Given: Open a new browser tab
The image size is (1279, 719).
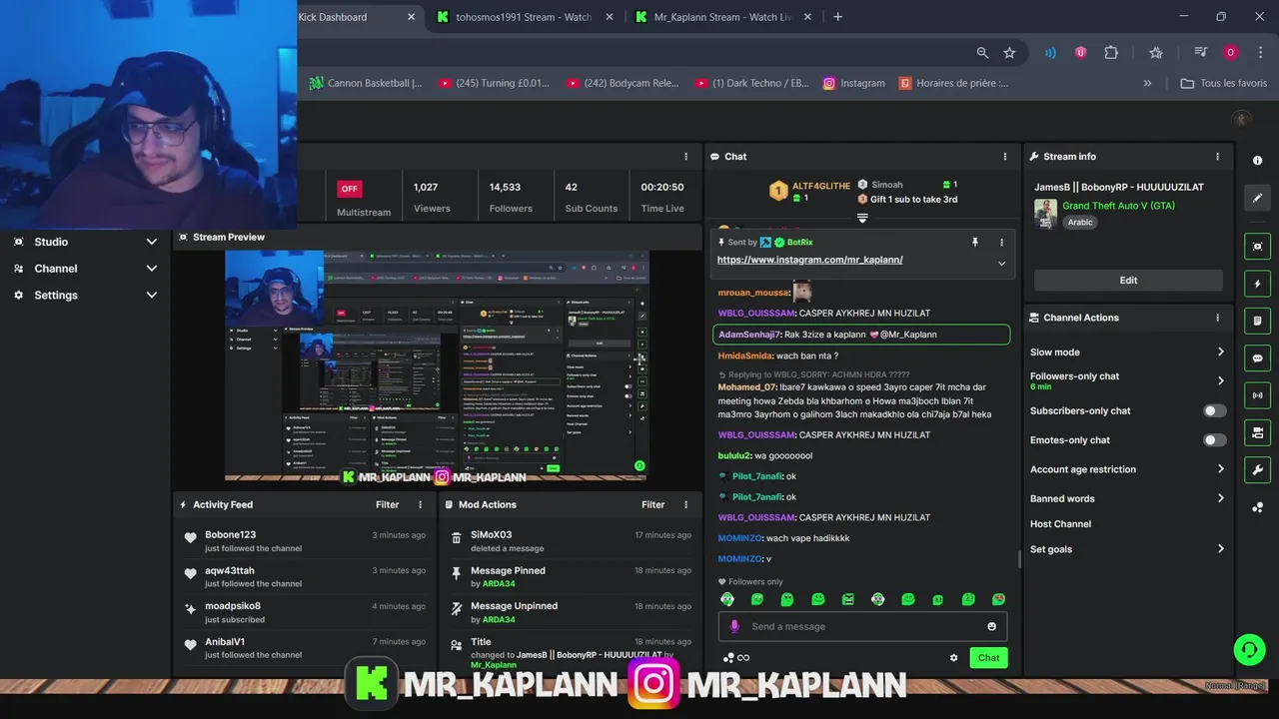Looking at the screenshot, I should [837, 16].
